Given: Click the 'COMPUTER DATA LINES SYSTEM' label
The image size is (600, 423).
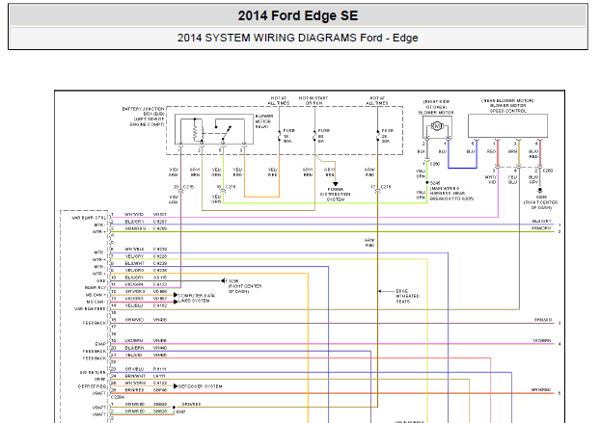Looking at the screenshot, I should 197,298.
